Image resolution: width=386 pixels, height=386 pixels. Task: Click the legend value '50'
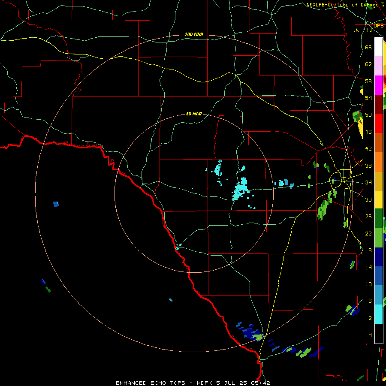tap(368, 115)
